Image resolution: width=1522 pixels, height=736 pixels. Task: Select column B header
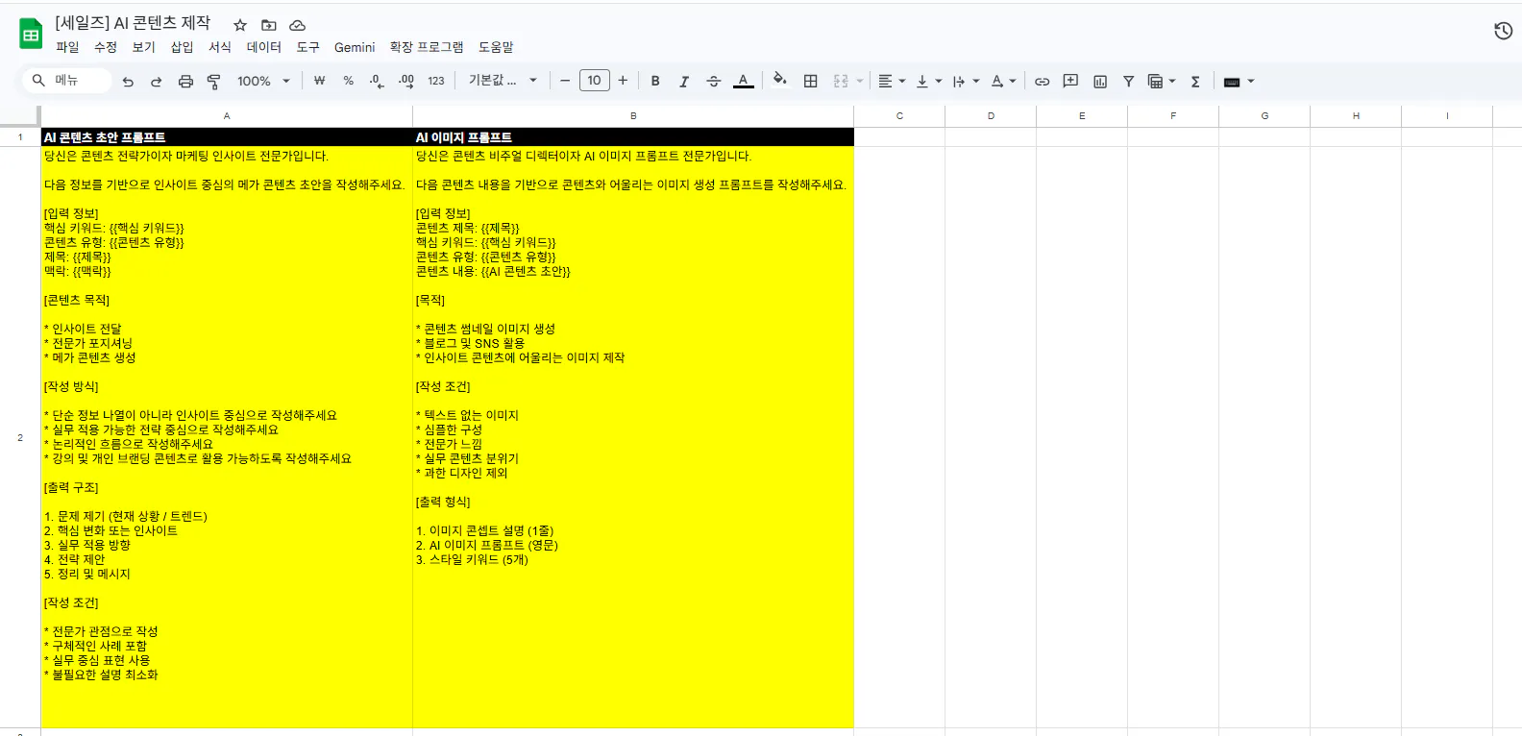pyautogui.click(x=633, y=115)
